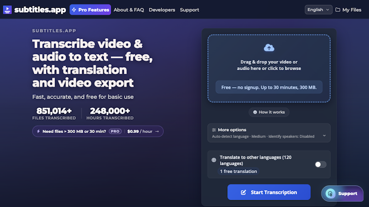Click the 851,014+ files transcribed stat
The height and width of the screenshot is (207, 369).
pos(54,114)
